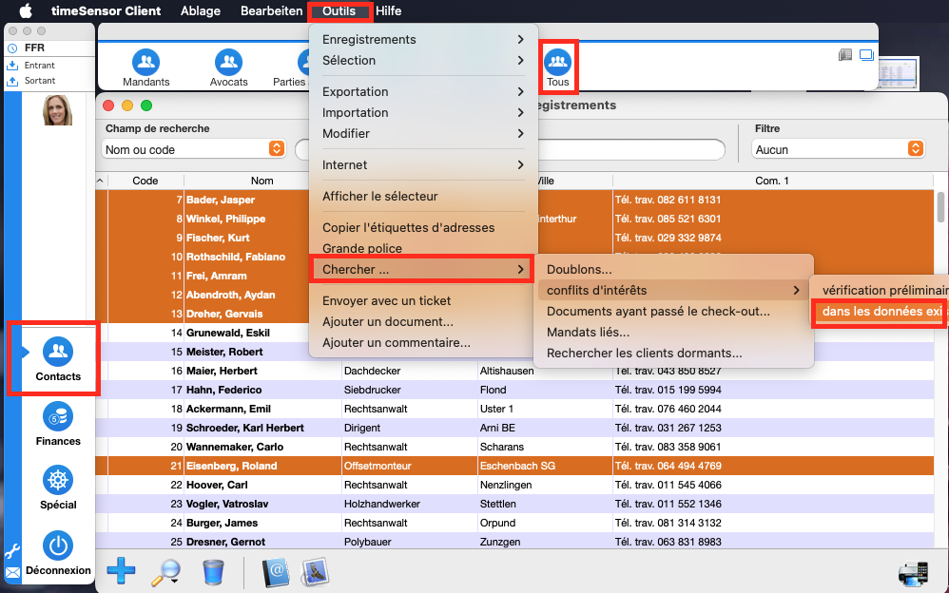Screen dimensions: 949x593
Task: Select the row Vogler, Vatroslav
Action: coord(514,504)
